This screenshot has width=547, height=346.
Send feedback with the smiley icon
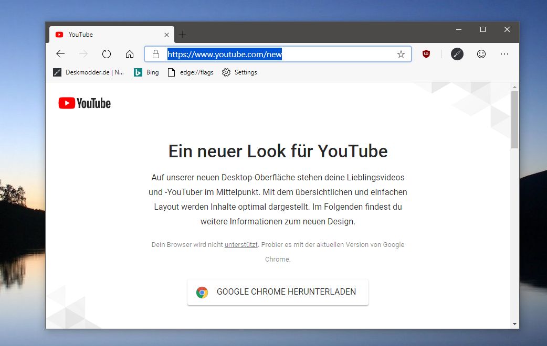pyautogui.click(x=481, y=54)
